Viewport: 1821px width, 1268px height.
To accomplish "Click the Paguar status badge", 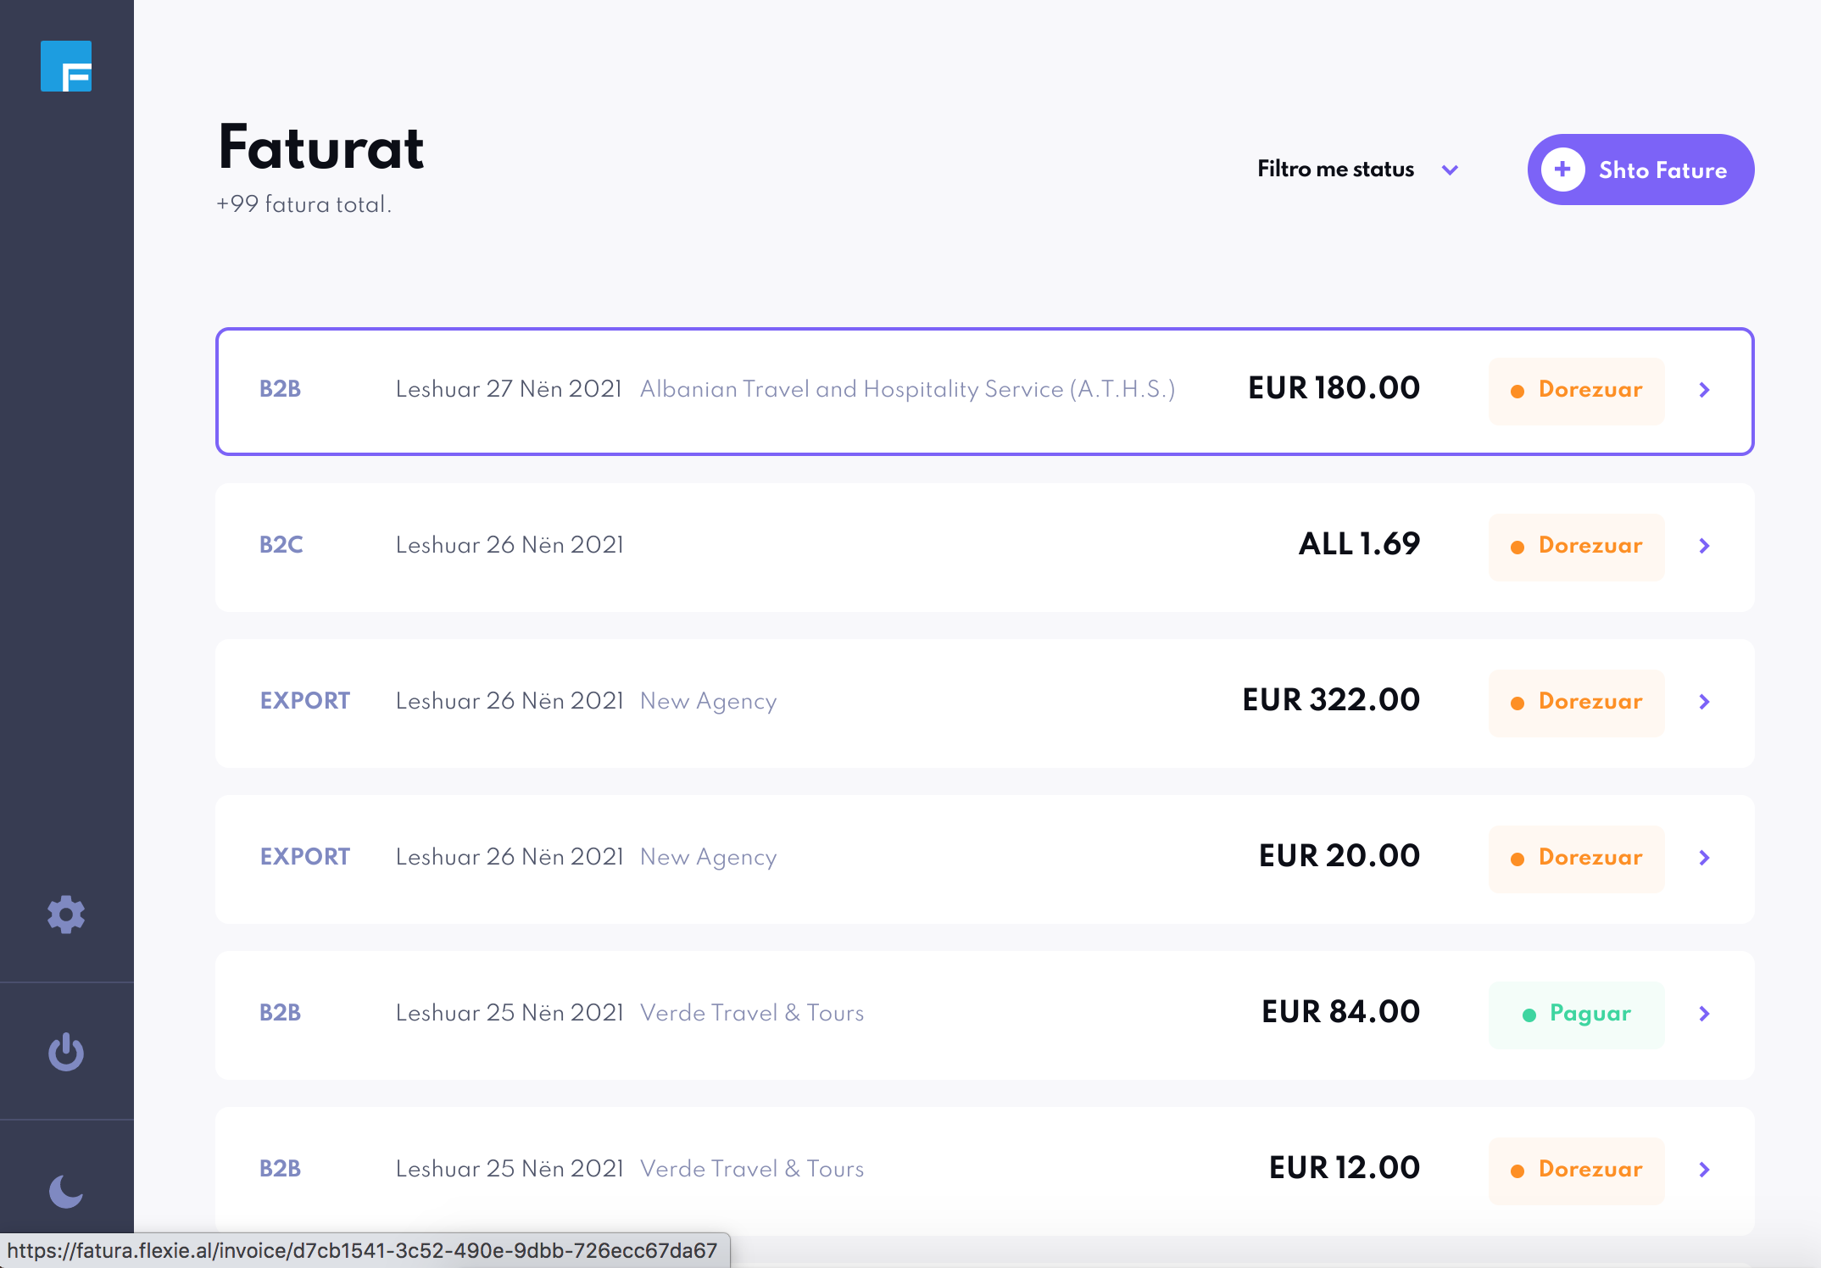I will (1577, 1015).
